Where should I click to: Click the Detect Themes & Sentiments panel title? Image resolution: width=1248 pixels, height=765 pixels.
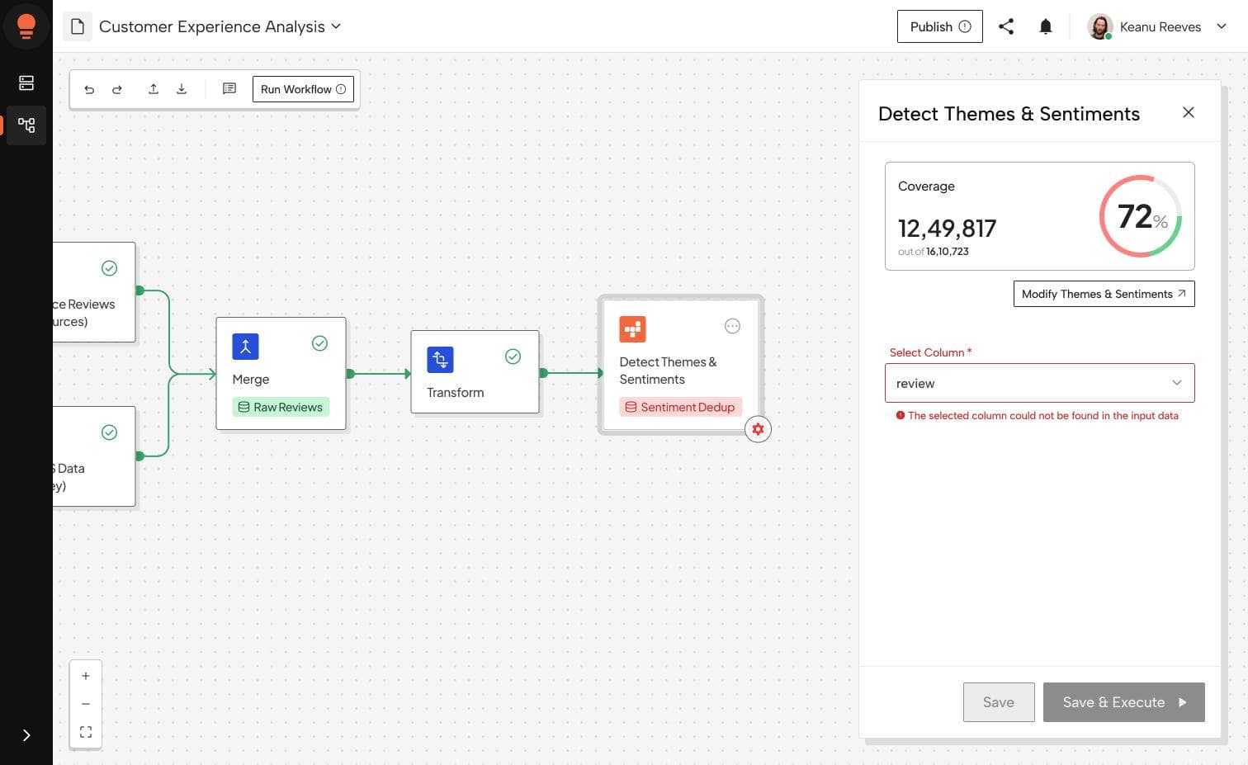tap(1009, 114)
